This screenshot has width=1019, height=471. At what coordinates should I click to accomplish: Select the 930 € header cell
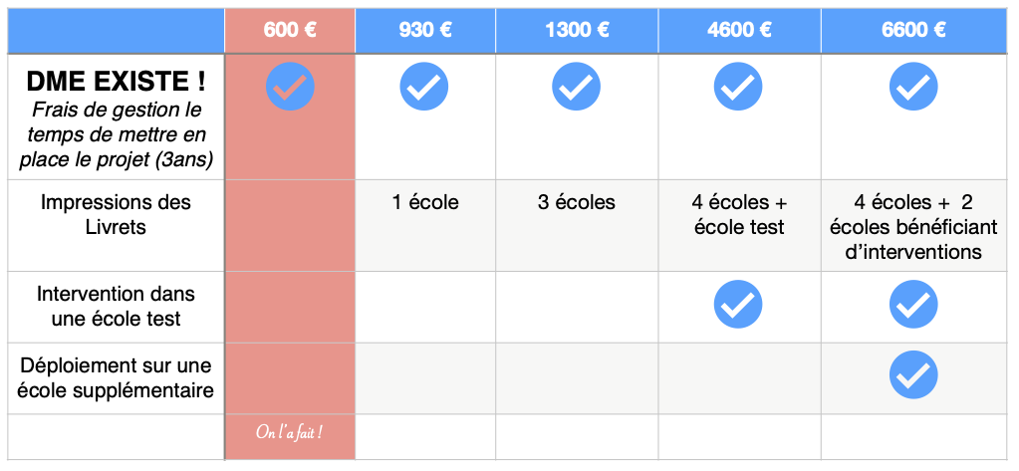pos(425,31)
